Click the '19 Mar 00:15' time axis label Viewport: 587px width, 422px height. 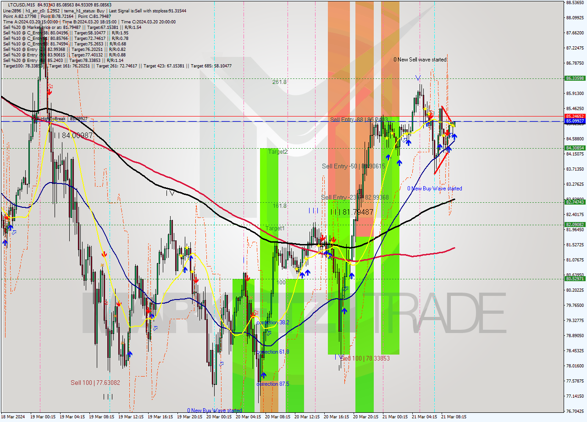click(43, 417)
